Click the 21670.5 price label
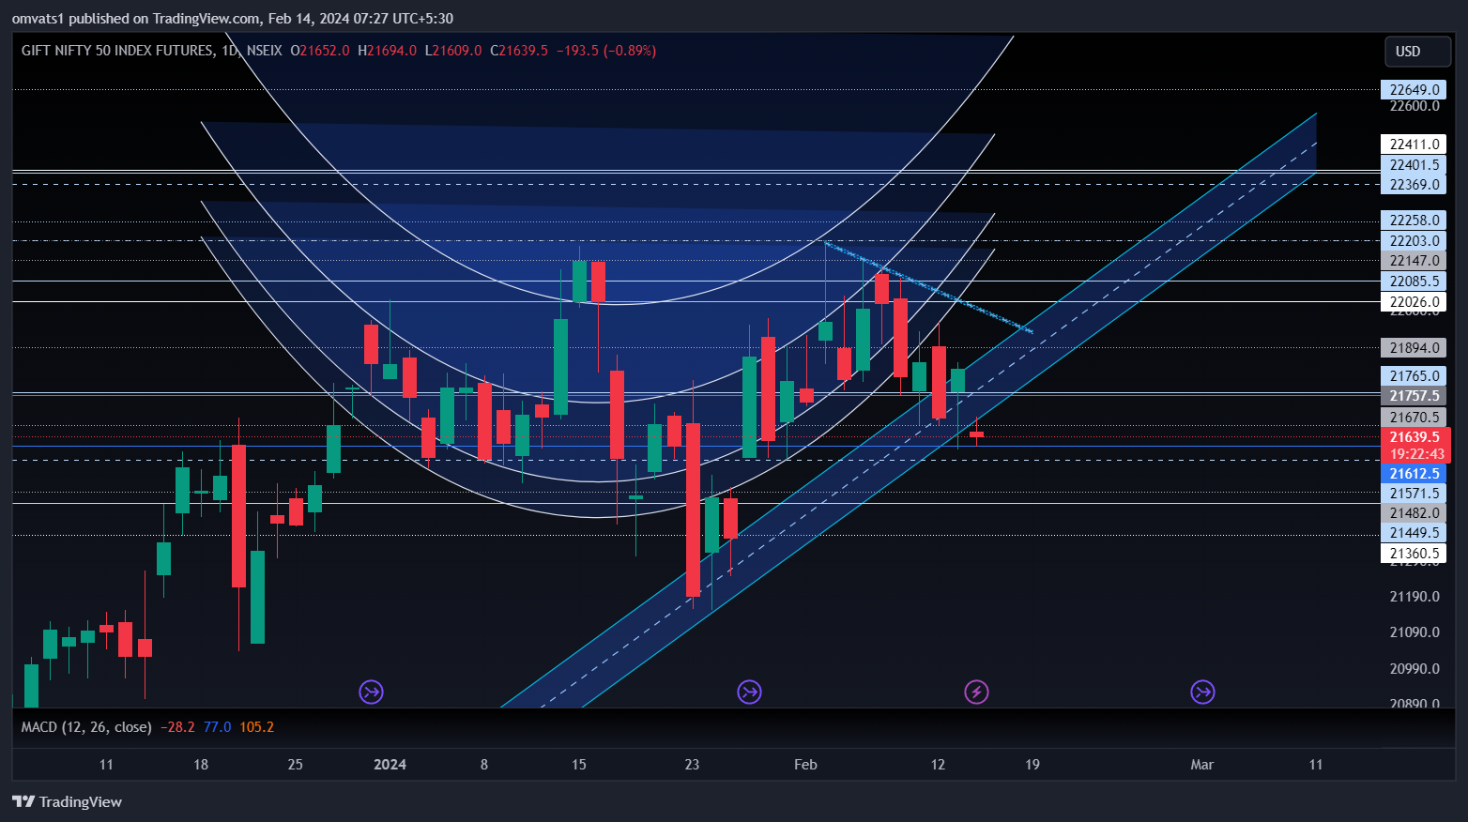The image size is (1468, 822). coord(1414,418)
